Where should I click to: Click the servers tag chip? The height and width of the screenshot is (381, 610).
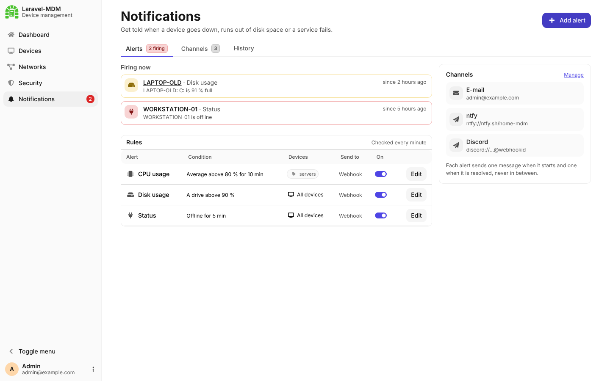click(303, 174)
